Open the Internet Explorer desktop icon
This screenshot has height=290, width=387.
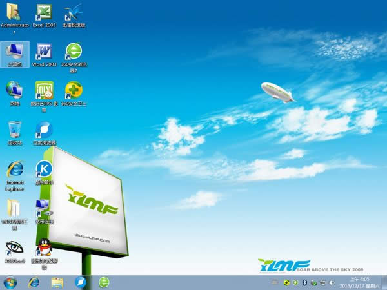click(x=15, y=175)
